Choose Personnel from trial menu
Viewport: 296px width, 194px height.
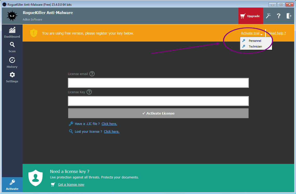[x=255, y=41]
